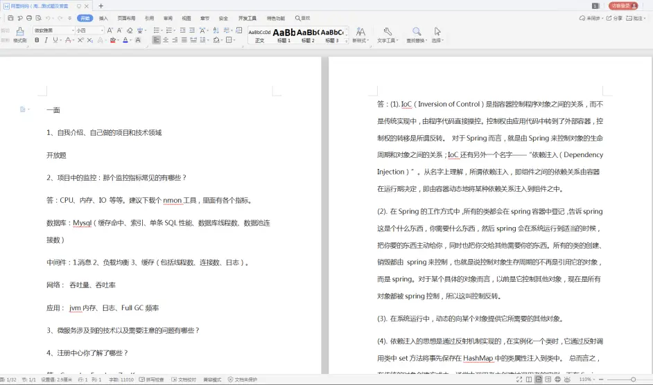Click the Save icon in quick access toolbar
Viewport: 653px width, 385px height.
coord(10,18)
